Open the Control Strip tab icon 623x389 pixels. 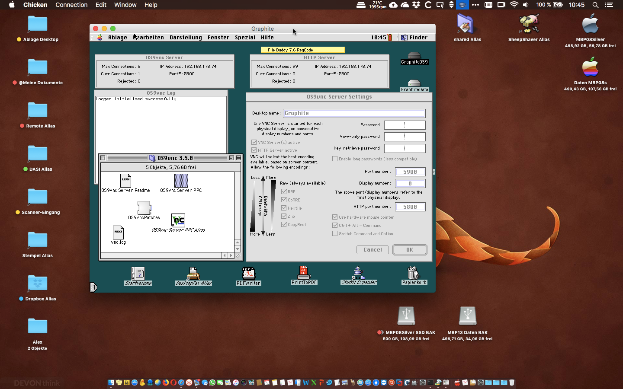(x=93, y=287)
